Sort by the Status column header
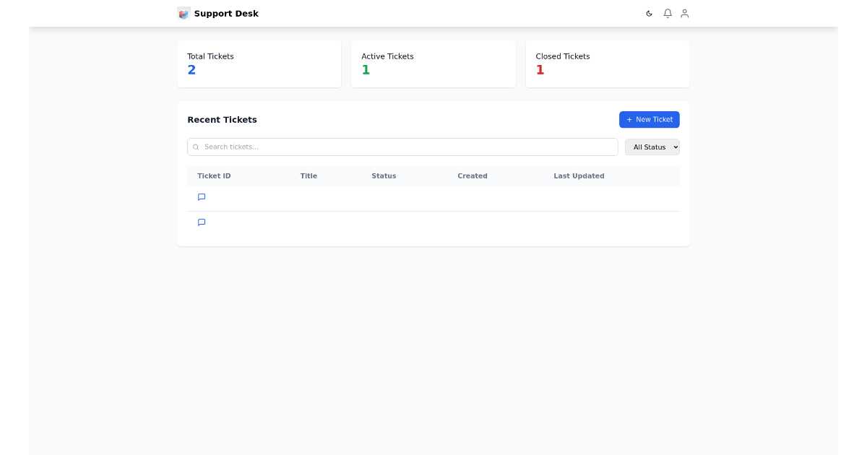Screen dimensions: 867x455 click(x=384, y=175)
